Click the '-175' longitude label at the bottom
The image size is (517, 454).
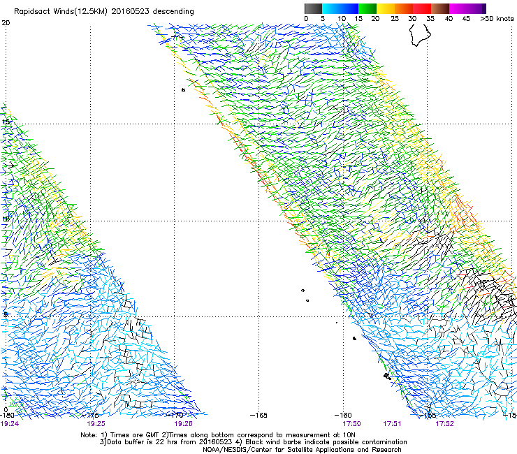click(90, 415)
